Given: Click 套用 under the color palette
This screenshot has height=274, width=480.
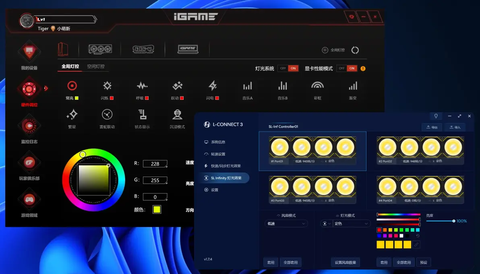Looking at the screenshot, I should (x=384, y=262).
